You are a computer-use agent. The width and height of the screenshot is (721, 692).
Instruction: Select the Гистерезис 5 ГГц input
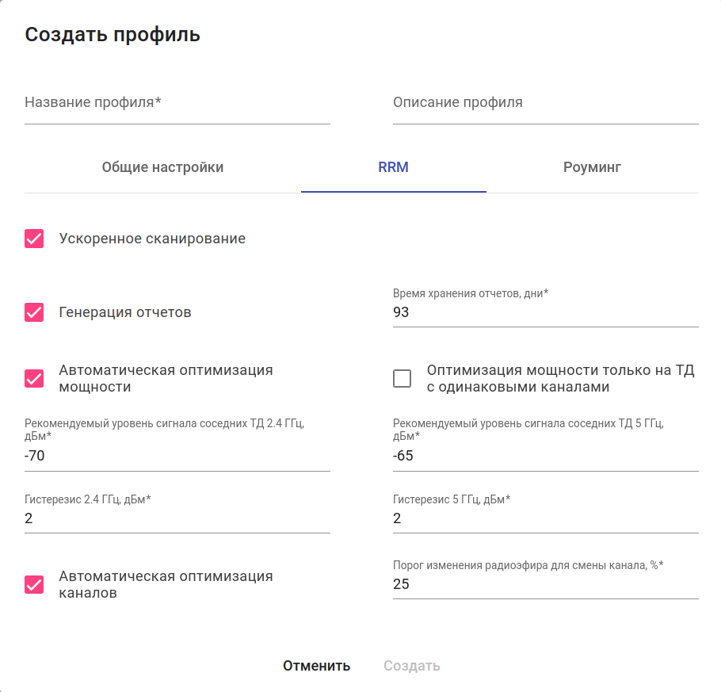point(545,519)
